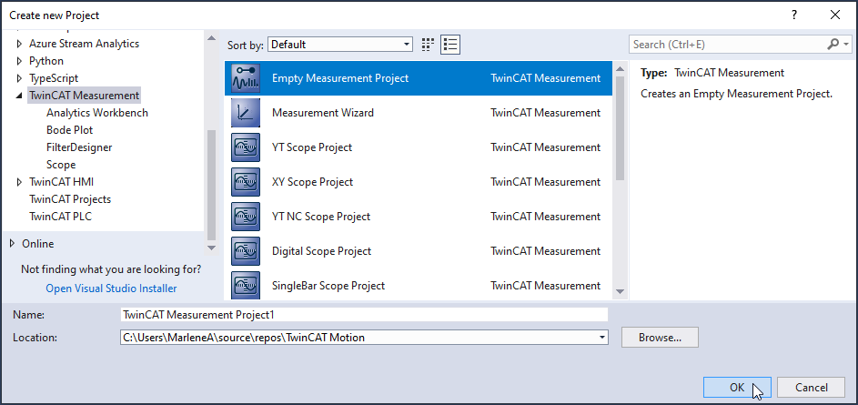
Task: Expand the Online section
Action: 13,244
